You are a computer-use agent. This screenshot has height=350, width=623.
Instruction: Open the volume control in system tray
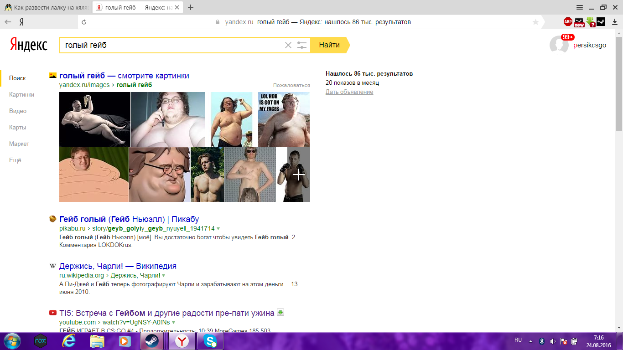click(x=553, y=341)
